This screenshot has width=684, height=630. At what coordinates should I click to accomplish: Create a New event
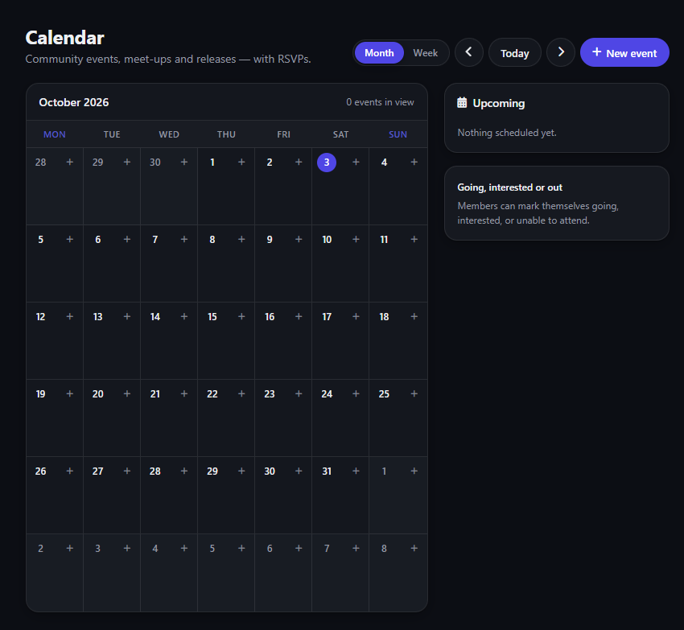pos(624,53)
